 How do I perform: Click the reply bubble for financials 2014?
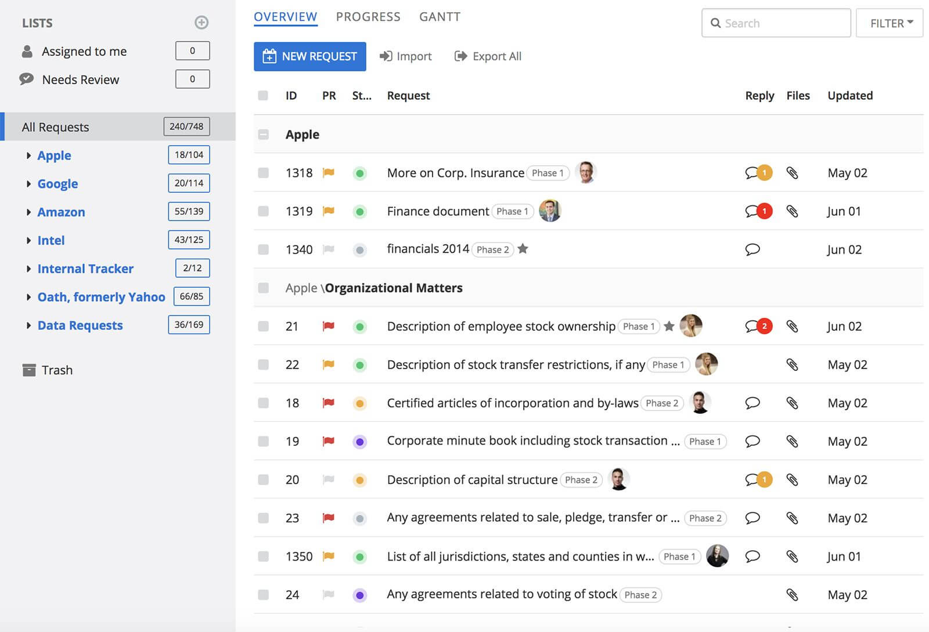pyautogui.click(x=752, y=250)
